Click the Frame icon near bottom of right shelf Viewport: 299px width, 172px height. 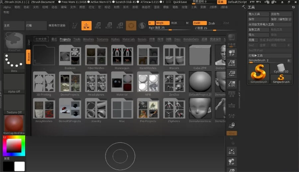(232, 152)
